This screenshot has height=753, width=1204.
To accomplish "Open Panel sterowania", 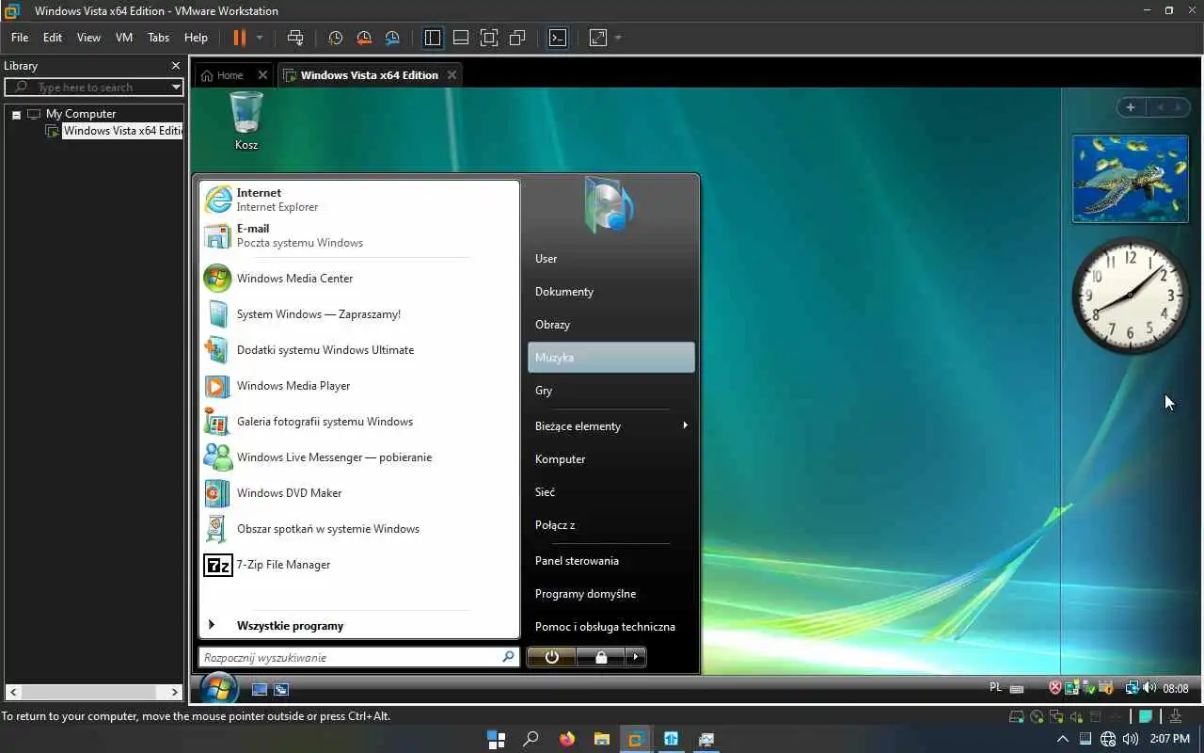I will pos(611,561).
